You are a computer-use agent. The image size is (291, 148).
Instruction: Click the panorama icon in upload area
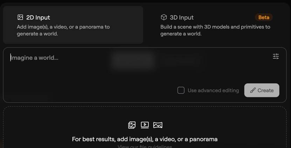[x=158, y=125]
